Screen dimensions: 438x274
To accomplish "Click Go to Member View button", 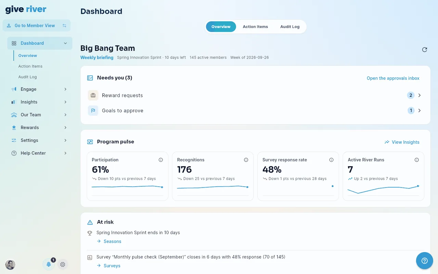I will pyautogui.click(x=37, y=26).
